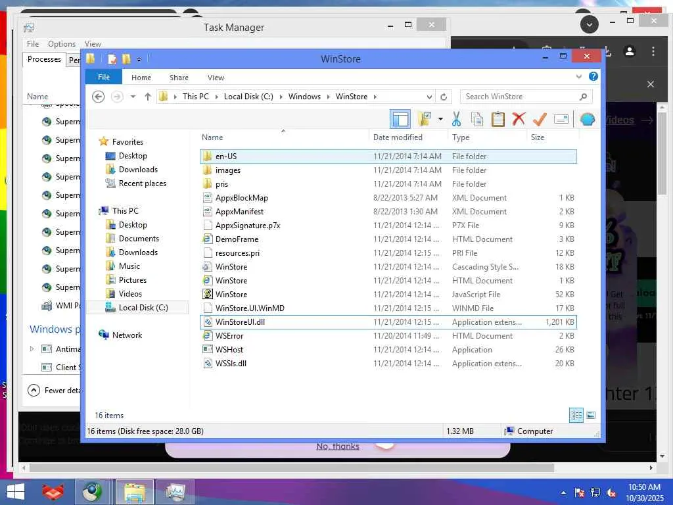Open the Recent locations dropdown arrow
The width and height of the screenshot is (673, 505).
[133, 97]
